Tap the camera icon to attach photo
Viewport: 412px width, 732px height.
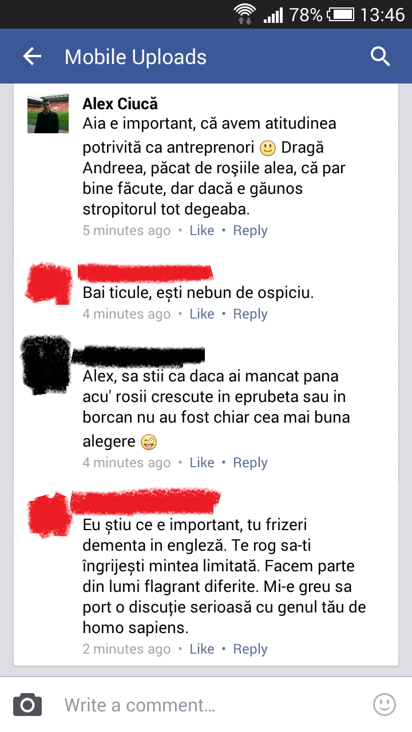(27, 705)
